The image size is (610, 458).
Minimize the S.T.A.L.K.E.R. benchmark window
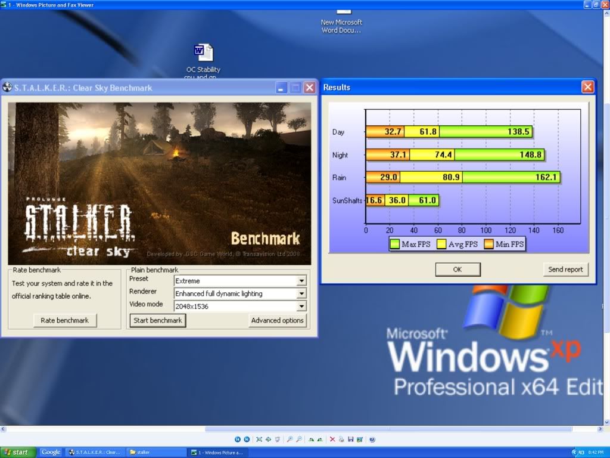281,88
